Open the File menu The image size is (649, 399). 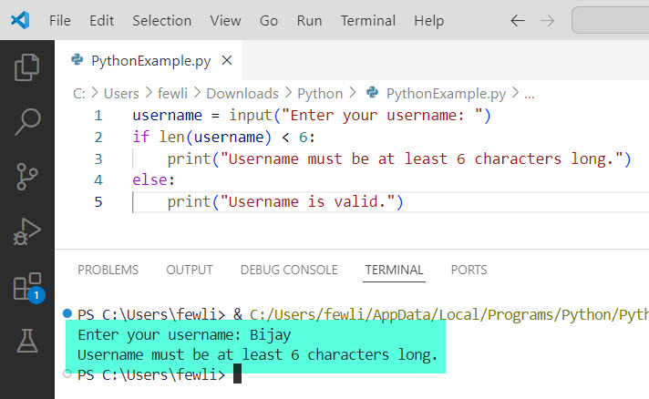(x=60, y=20)
